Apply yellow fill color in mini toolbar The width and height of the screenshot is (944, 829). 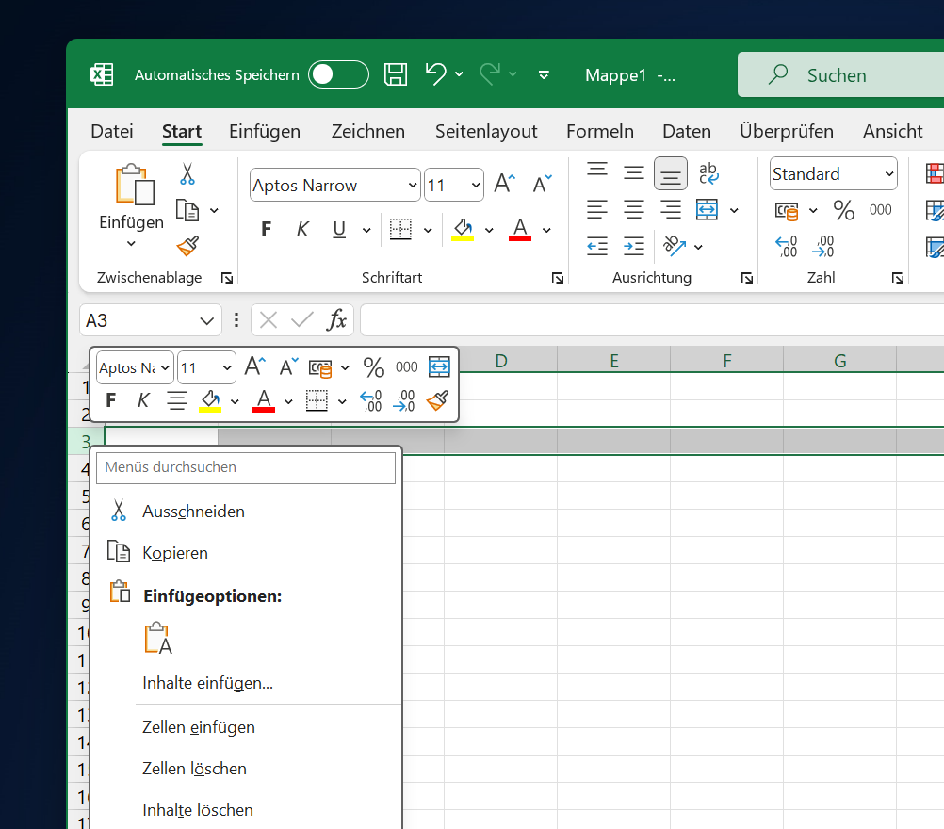(x=210, y=400)
